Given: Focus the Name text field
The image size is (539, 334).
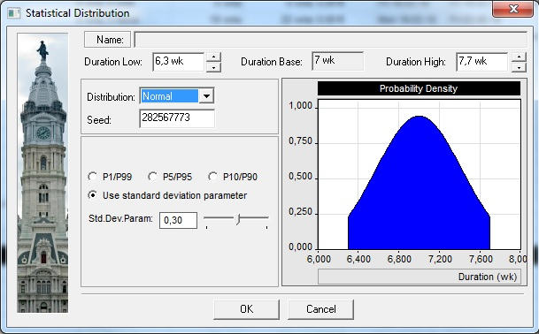Looking at the screenshot, I should click(x=330, y=40).
